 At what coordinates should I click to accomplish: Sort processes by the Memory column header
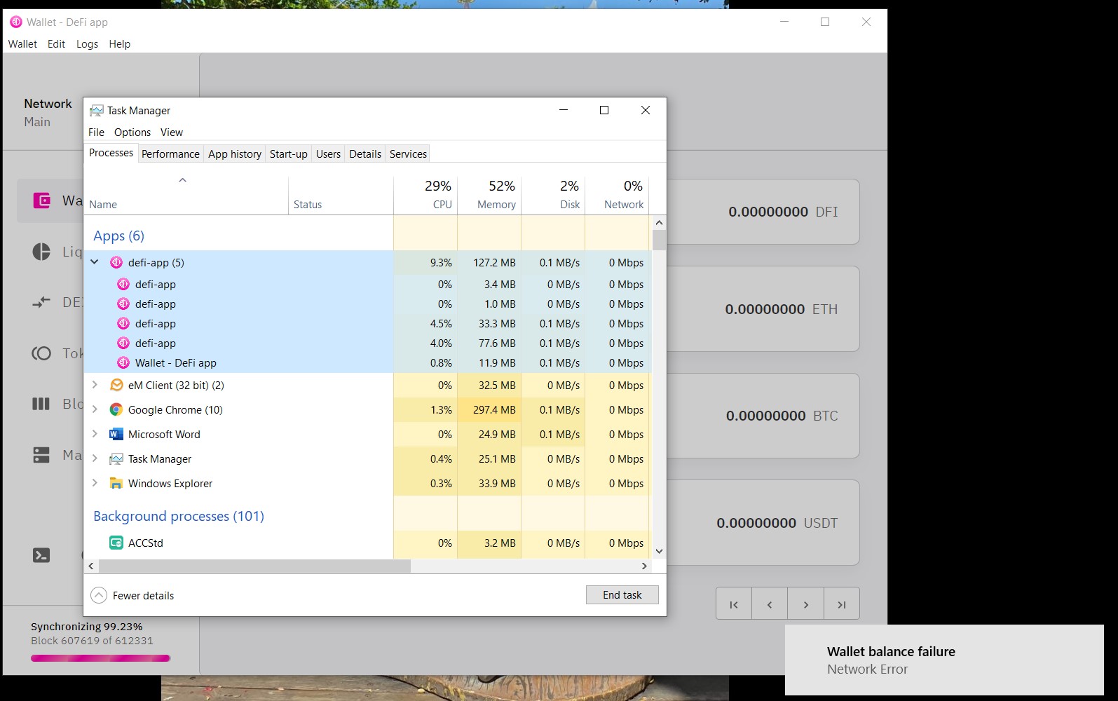489,194
